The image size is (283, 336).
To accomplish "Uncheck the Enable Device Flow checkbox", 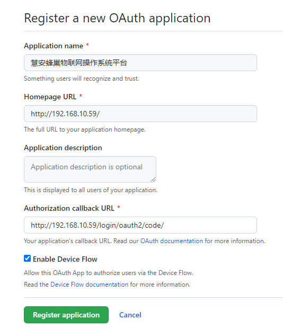I will (28, 259).
